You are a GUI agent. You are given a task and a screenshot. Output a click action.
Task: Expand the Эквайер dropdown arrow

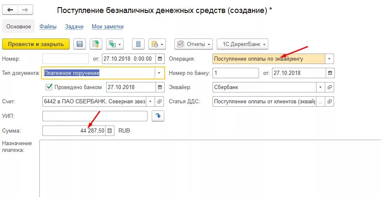pos(321,87)
